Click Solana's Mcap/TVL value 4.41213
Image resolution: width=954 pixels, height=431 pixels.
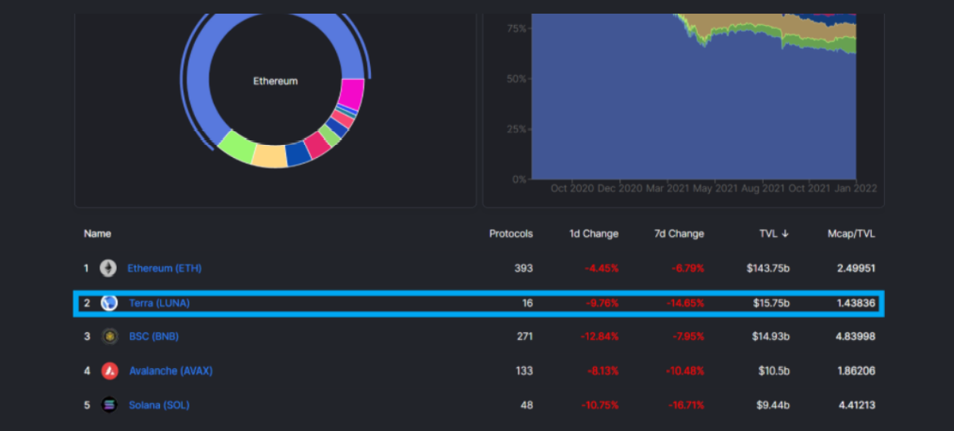[857, 405]
